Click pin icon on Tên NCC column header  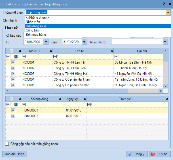point(111,51)
